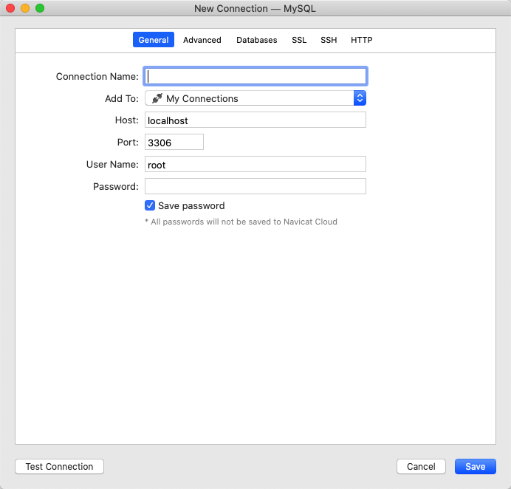The image size is (511, 489).
Task: Click the Host field containing localhost
Action: click(255, 120)
